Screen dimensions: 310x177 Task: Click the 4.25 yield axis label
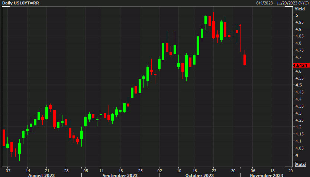click(299, 120)
